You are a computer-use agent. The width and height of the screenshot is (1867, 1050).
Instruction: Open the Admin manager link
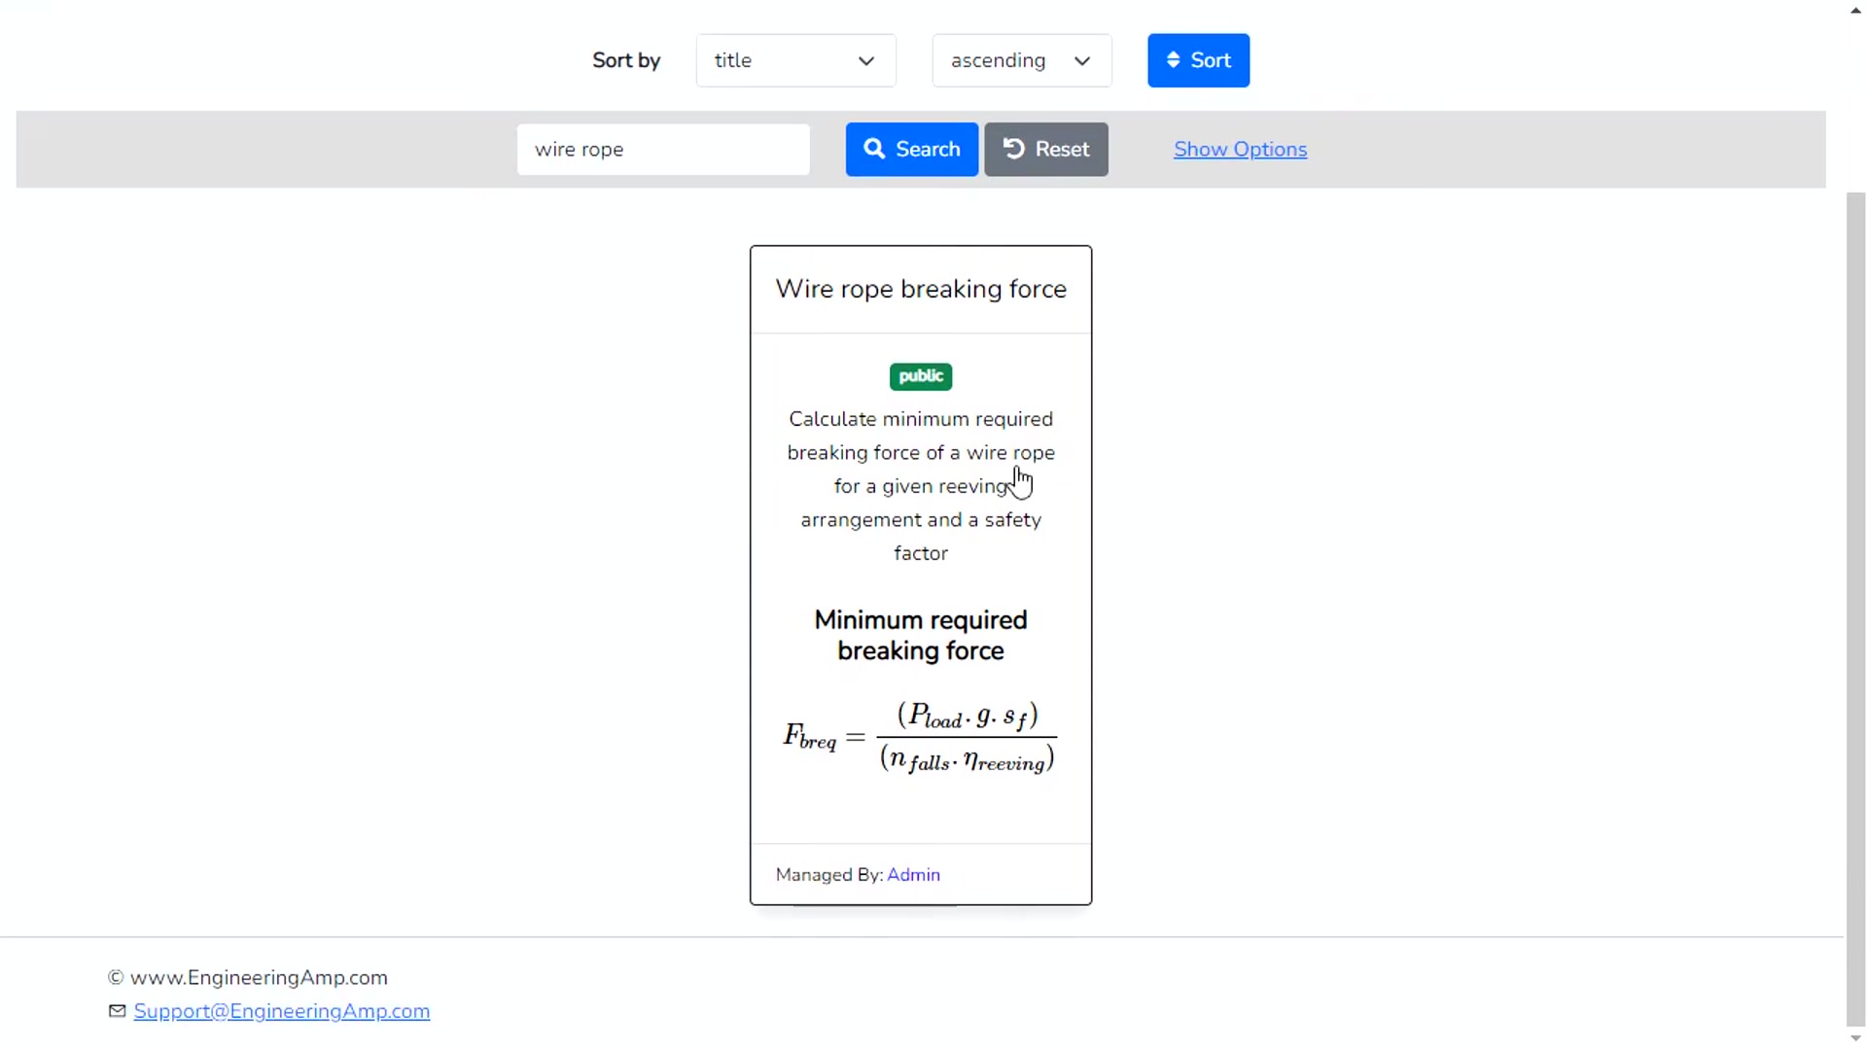(913, 875)
